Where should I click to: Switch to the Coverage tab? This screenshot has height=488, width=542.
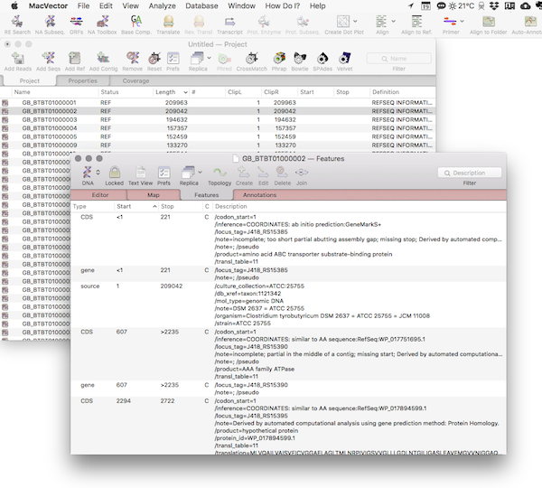[x=135, y=80]
